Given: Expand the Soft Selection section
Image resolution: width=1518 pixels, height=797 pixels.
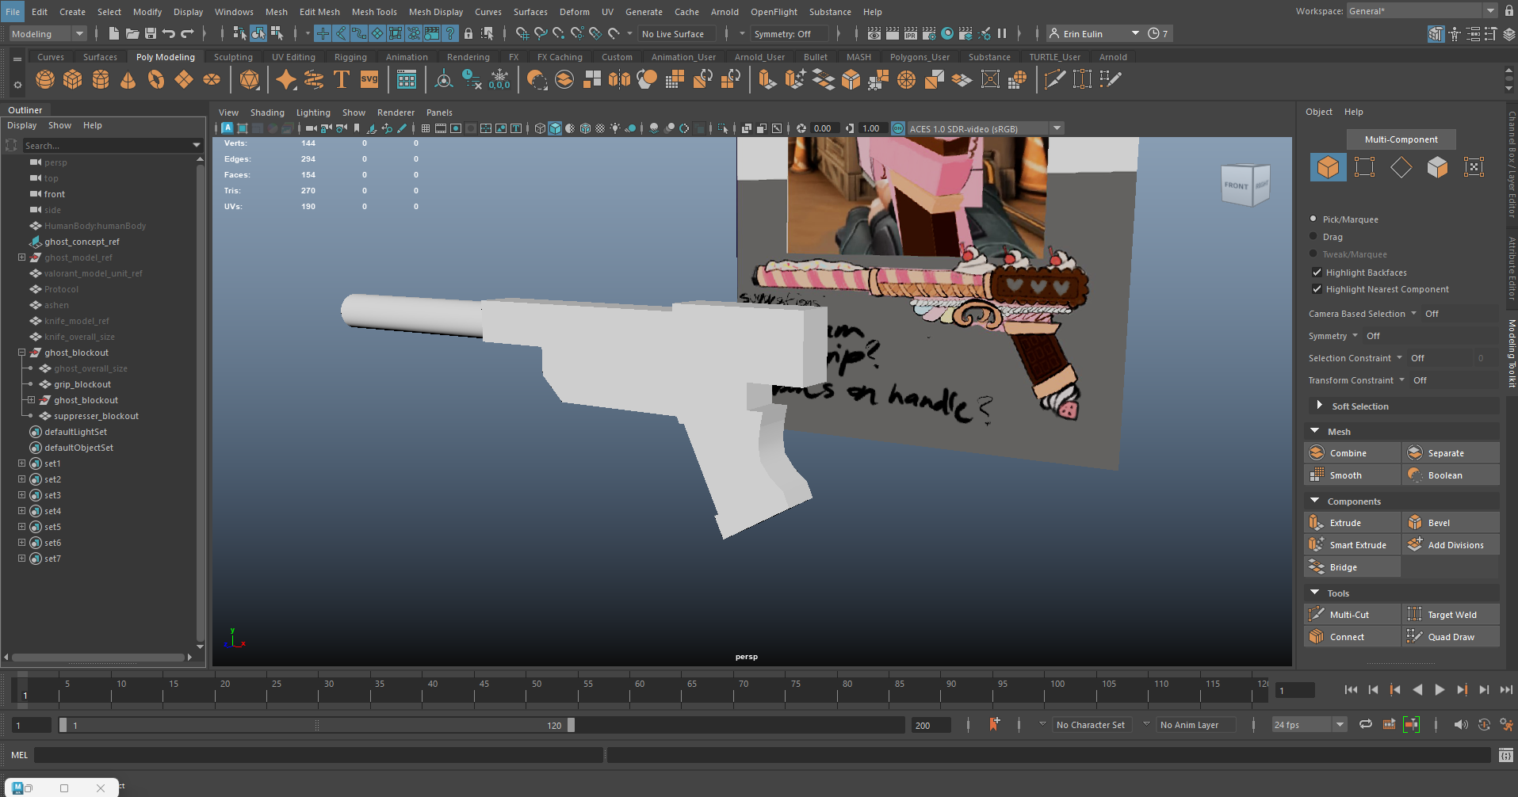Looking at the screenshot, I should tap(1320, 406).
